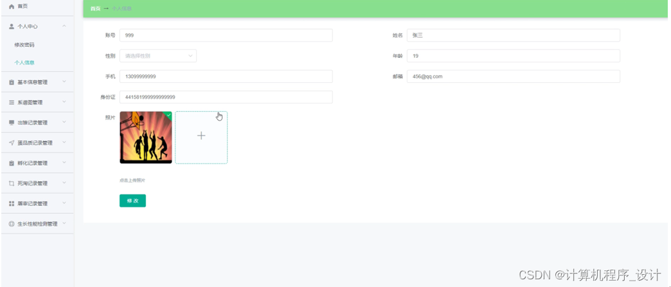
Task: Go to 首页 via breadcrumb link
Action: click(x=95, y=8)
